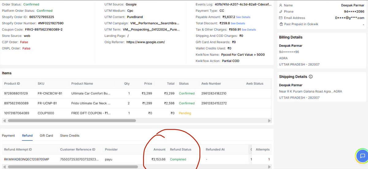Click AWB number 29612824182210
This screenshot has height=169, width=368.
(214, 93)
